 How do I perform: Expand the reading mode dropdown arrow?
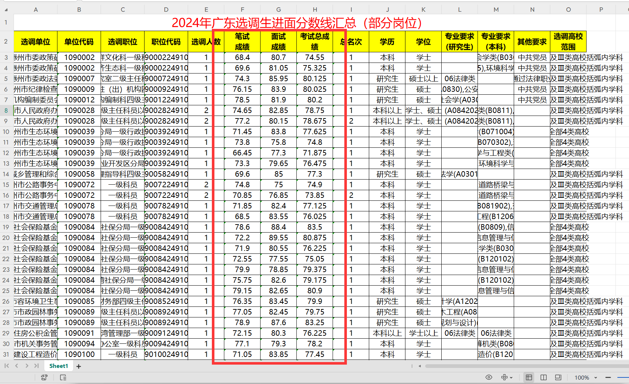point(511,378)
